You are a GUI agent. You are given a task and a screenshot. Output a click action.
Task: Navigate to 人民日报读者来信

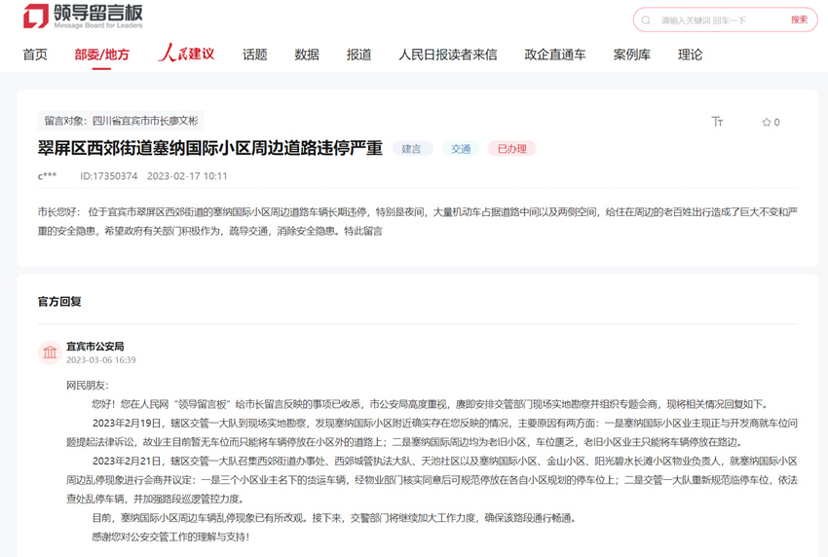447,55
